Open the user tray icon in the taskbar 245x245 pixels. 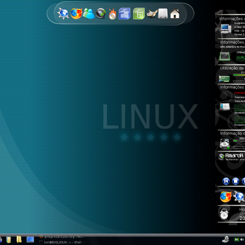coord(225,239)
